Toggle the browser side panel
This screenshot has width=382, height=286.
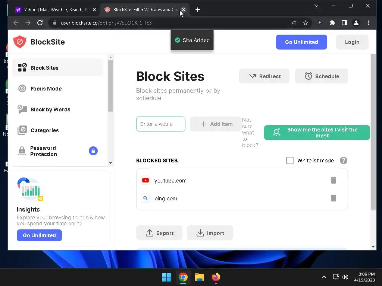(x=344, y=23)
